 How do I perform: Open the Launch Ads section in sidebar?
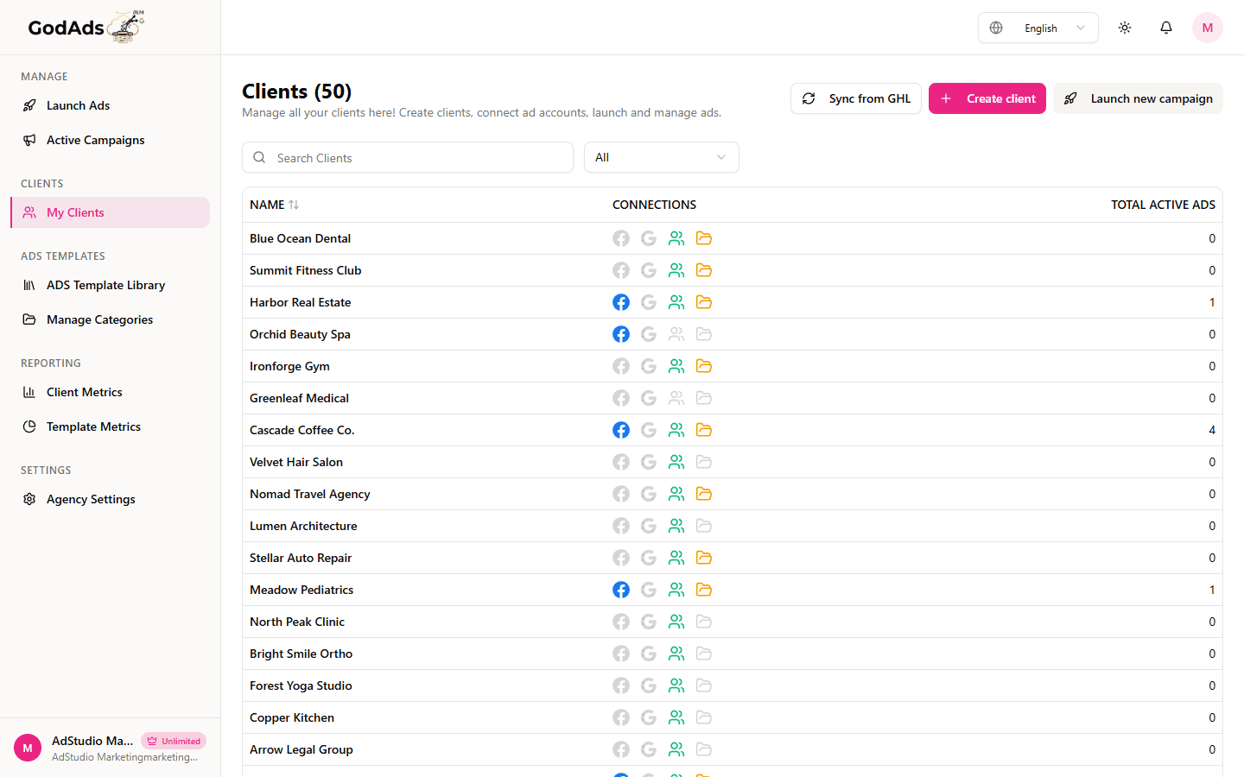(78, 105)
